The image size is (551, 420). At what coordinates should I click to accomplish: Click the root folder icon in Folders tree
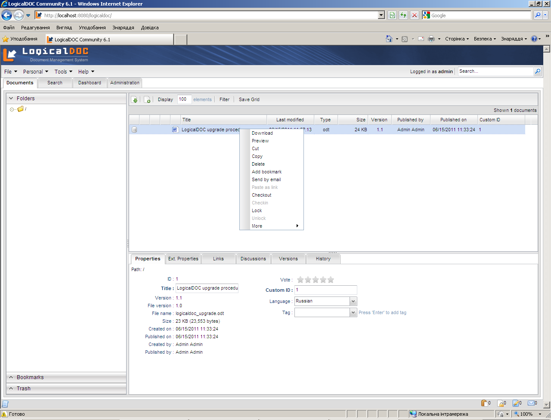click(x=20, y=109)
